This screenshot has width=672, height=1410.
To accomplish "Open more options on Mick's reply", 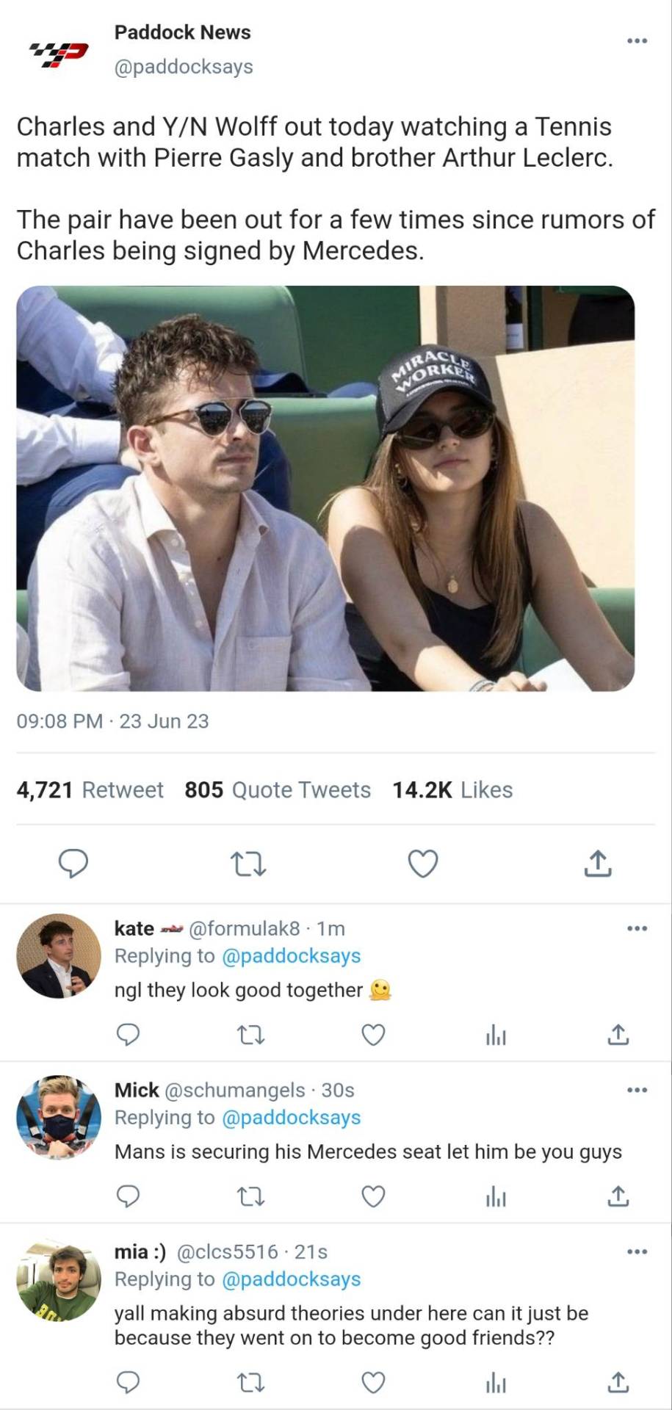I will [637, 1090].
